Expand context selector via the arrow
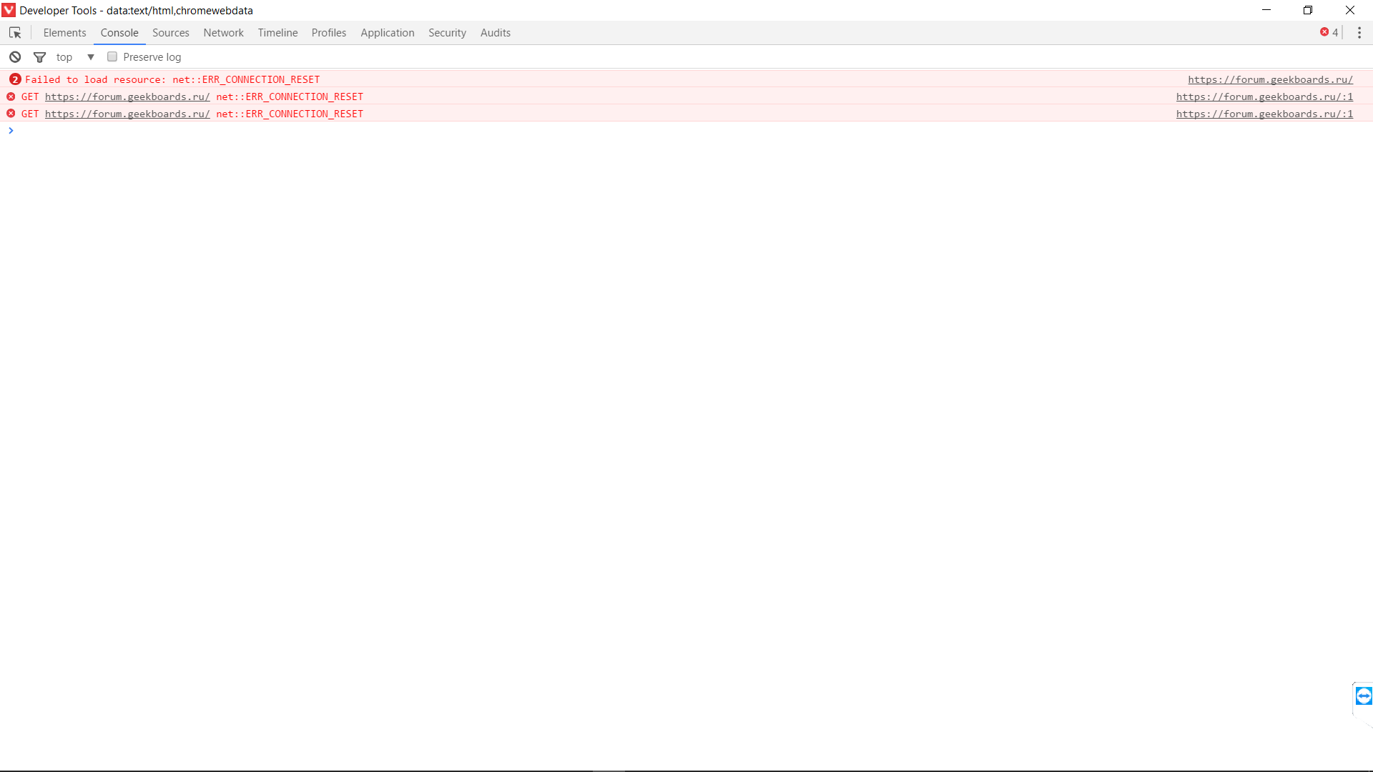Viewport: 1373px width, 772px height. click(91, 57)
